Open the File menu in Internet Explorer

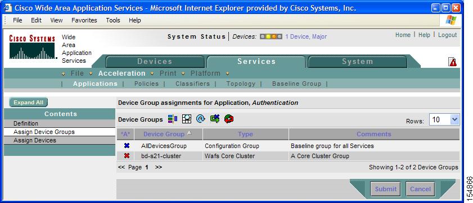coord(17,20)
